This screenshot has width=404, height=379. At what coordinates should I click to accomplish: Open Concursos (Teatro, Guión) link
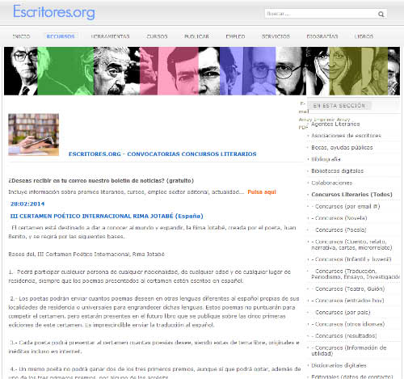348,288
